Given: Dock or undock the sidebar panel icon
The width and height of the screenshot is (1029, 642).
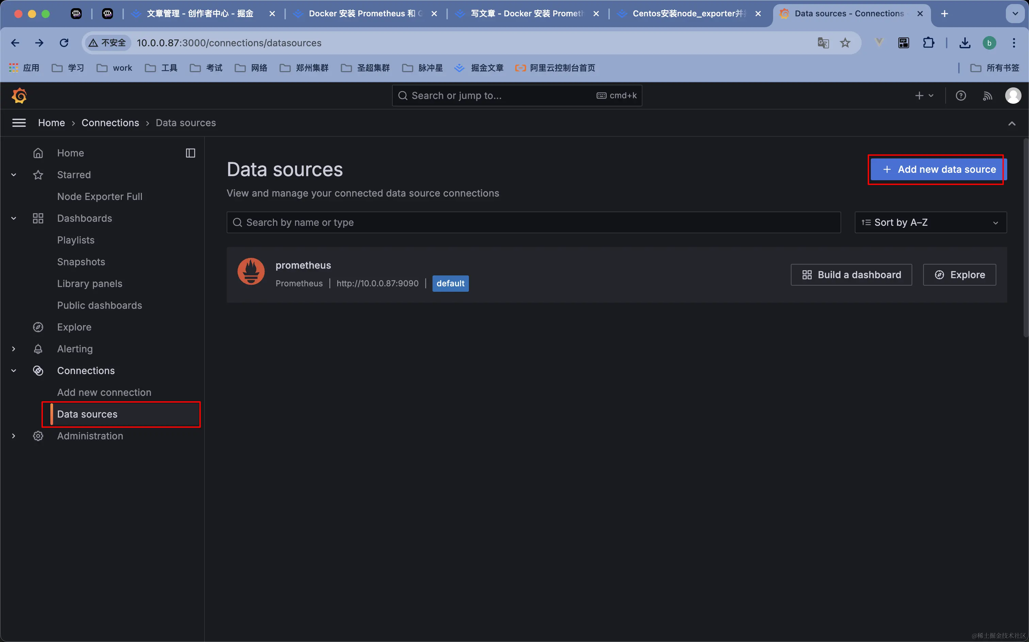Looking at the screenshot, I should pos(190,153).
